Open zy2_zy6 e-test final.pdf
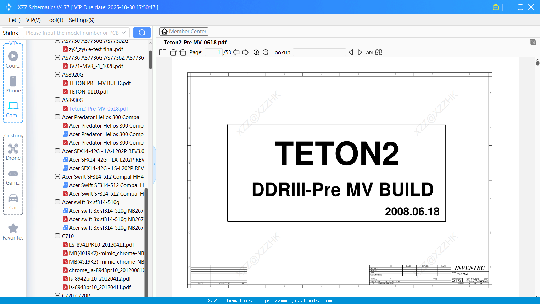This screenshot has height=304, width=540. 96,49
